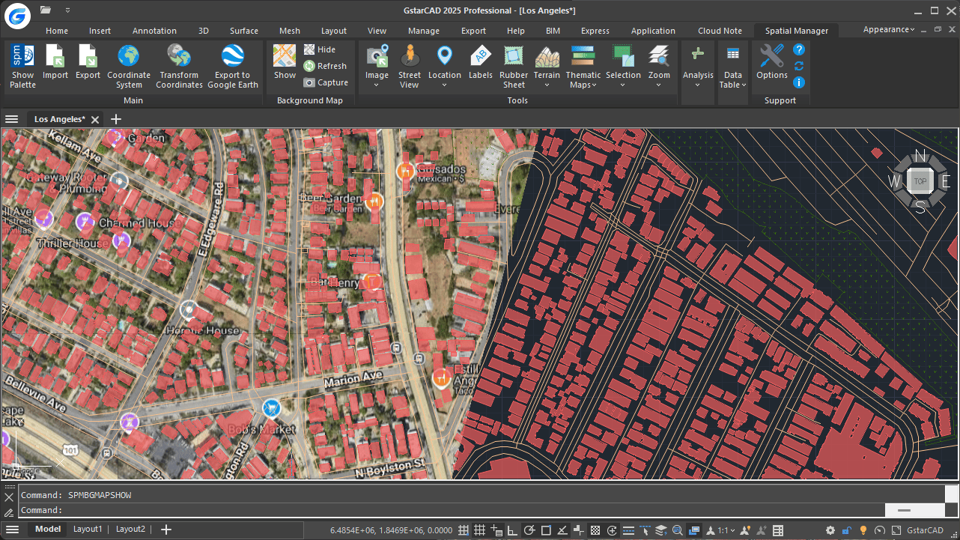Expand the Image dropdown
960x540 pixels.
point(377,85)
